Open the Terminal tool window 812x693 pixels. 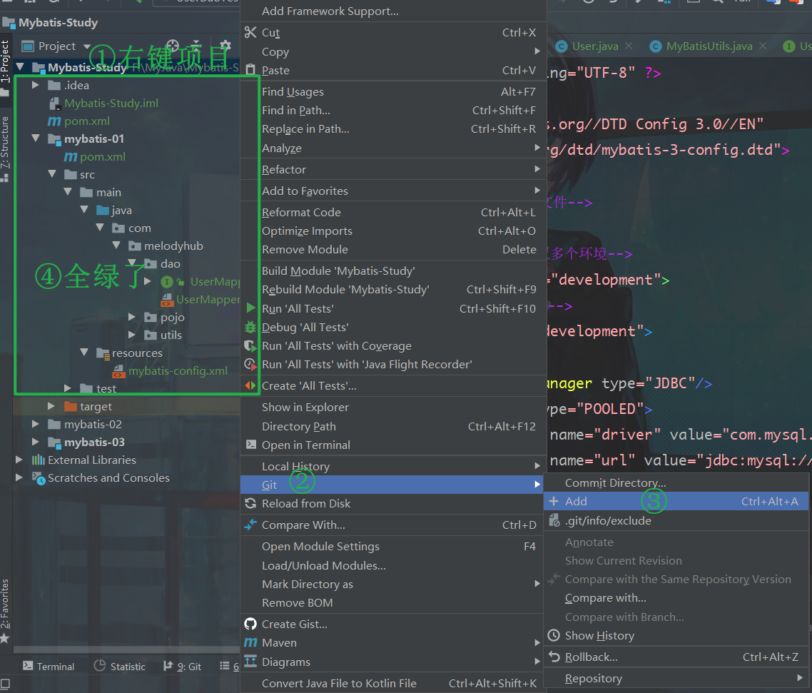point(49,666)
